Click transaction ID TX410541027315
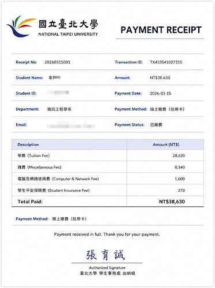The width and height of the screenshot is (215, 288). (x=166, y=62)
